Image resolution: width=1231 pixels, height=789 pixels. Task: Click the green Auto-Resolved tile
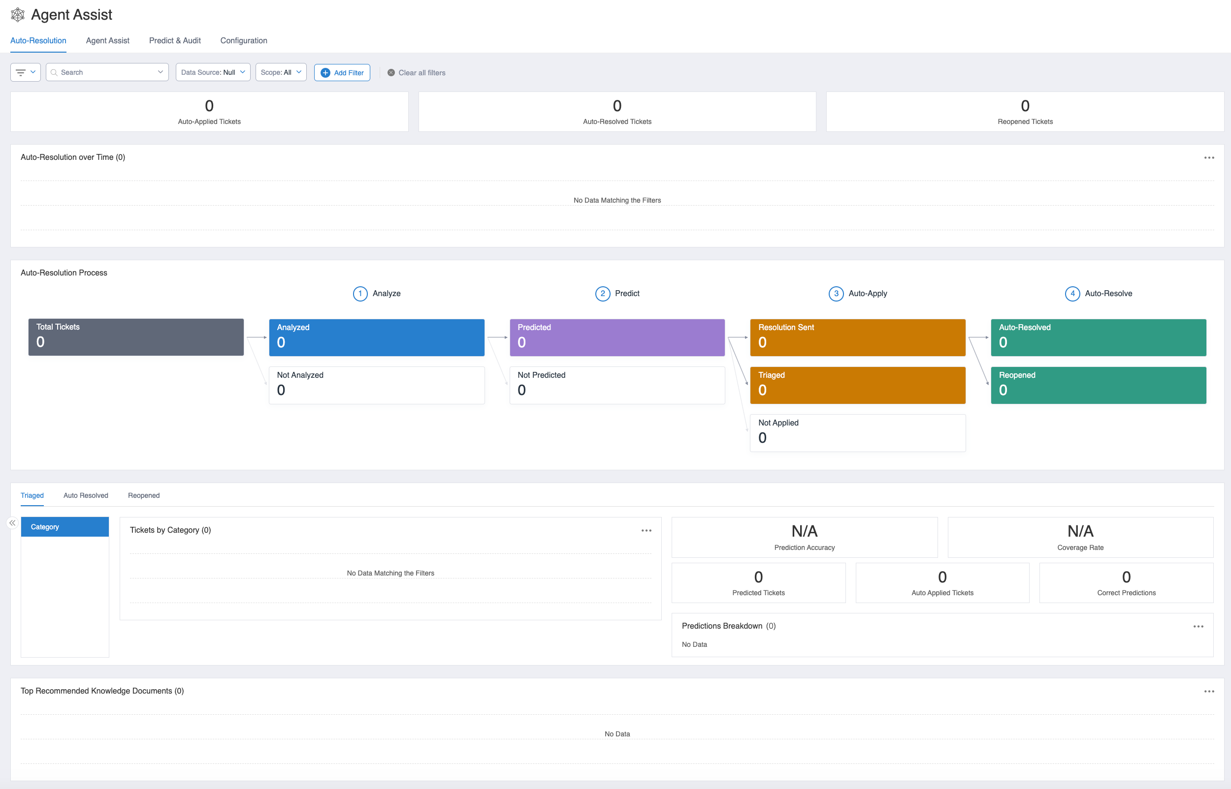coord(1098,337)
